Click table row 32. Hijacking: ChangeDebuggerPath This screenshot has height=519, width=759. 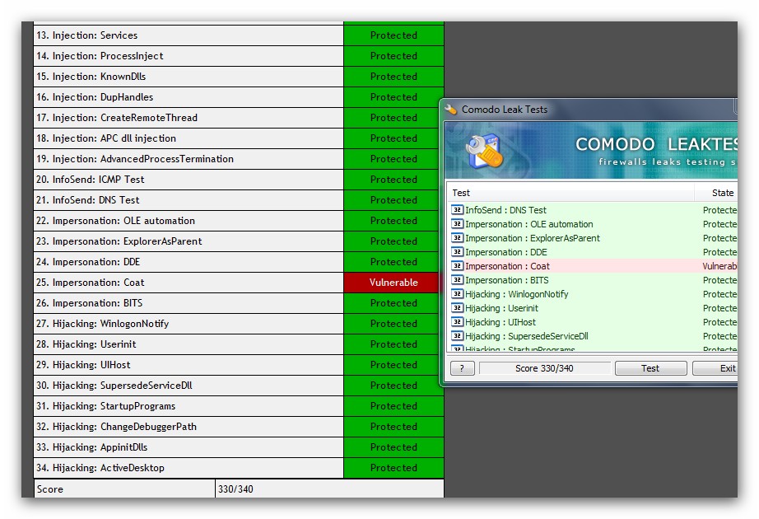239,427
